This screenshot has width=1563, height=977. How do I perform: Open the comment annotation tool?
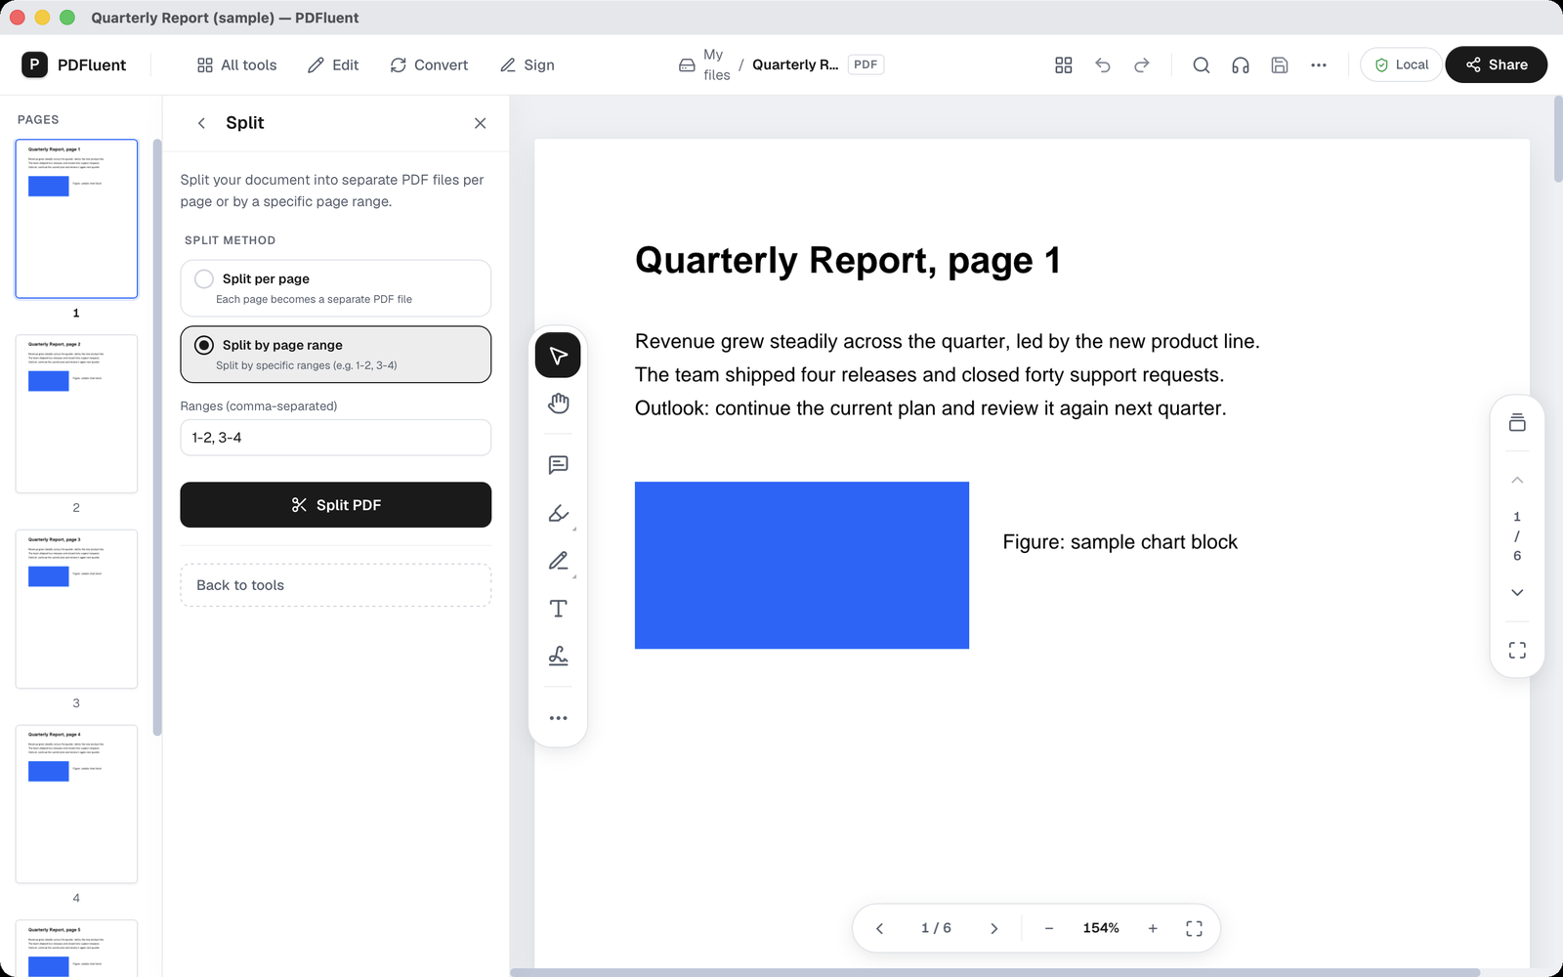tap(558, 465)
